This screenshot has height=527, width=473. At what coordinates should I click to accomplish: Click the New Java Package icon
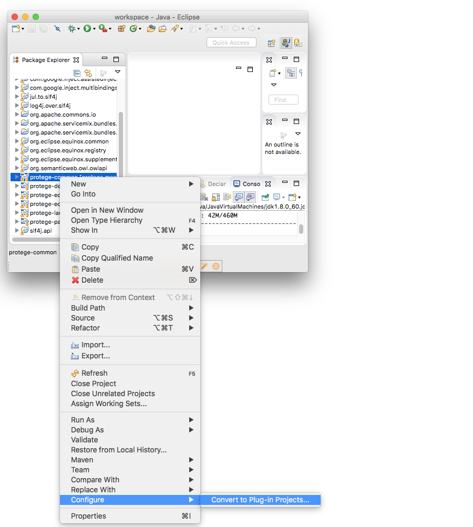(121, 28)
